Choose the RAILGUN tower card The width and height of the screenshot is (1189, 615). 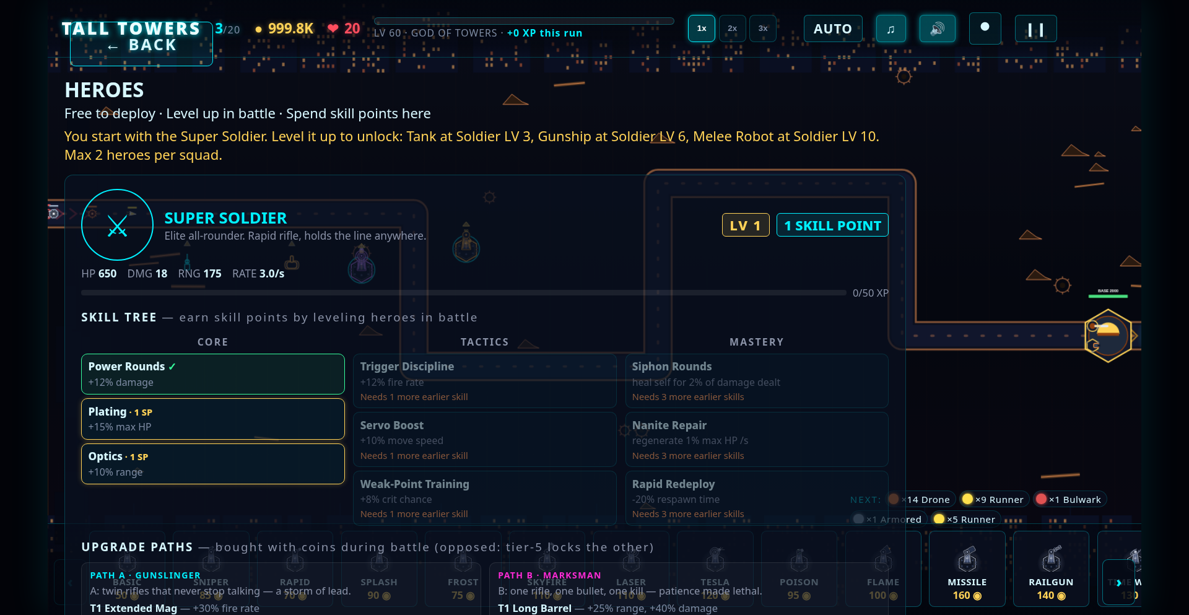tap(1052, 569)
